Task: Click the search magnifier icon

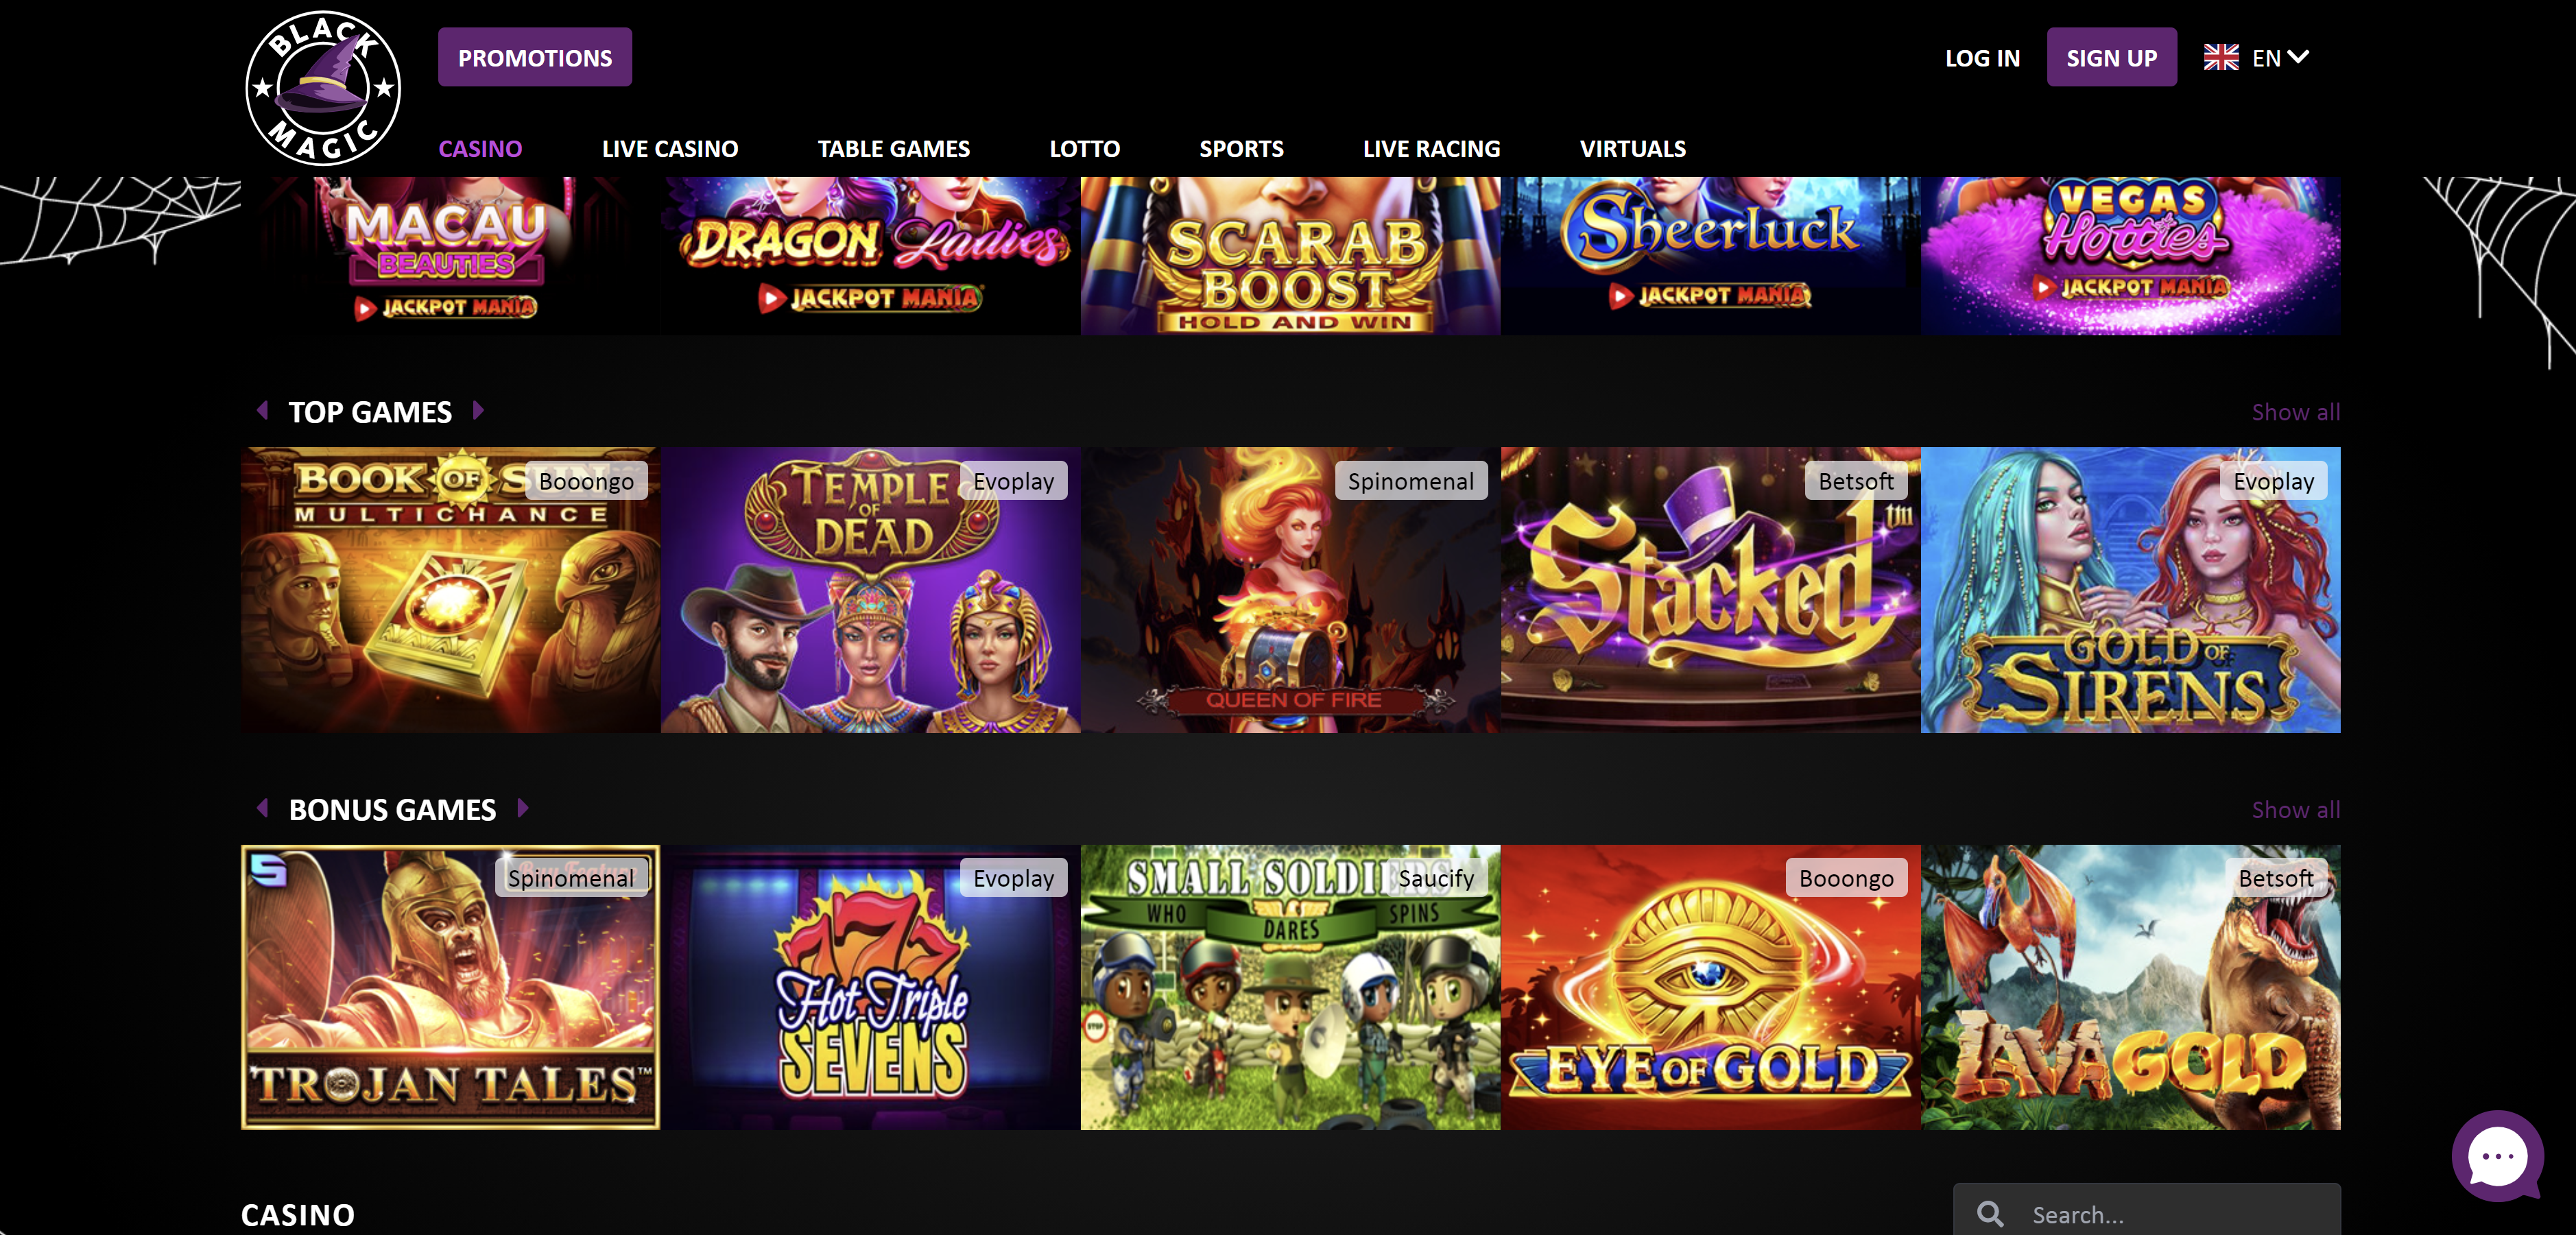Action: (1990, 1214)
